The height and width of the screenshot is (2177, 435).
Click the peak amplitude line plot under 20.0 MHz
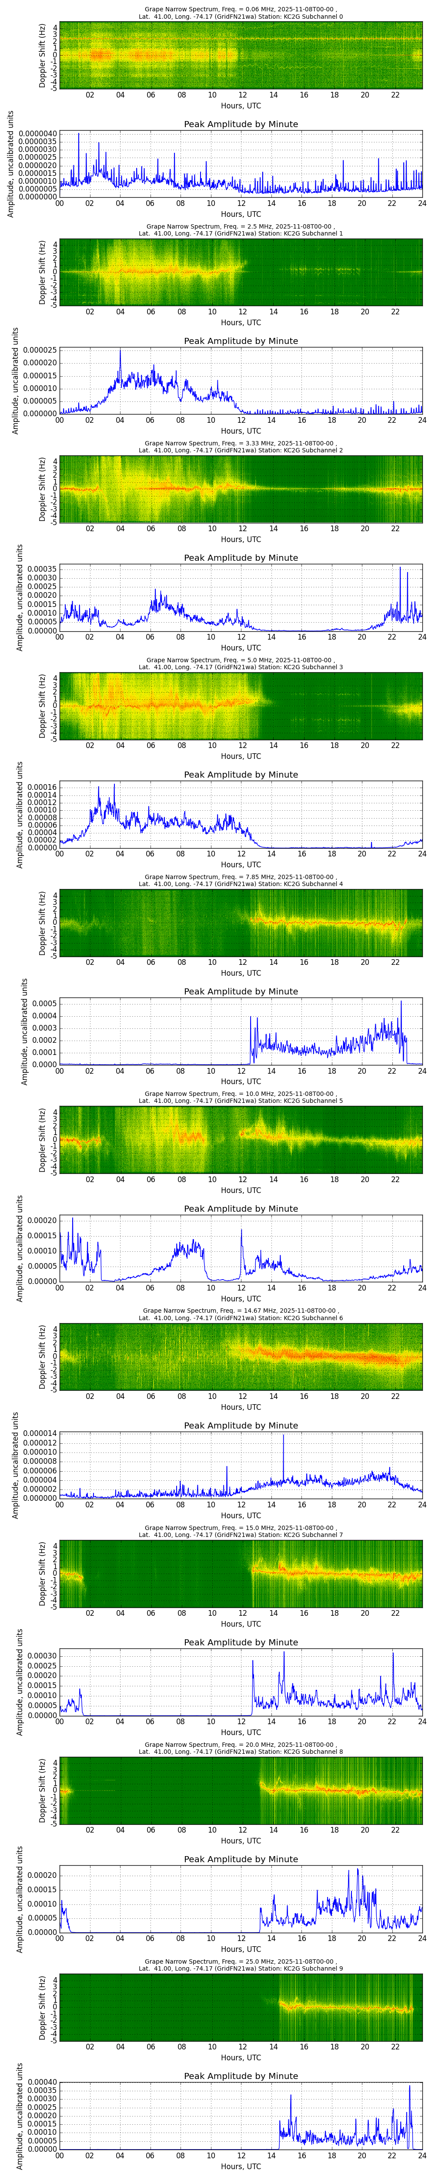pos(241,1899)
